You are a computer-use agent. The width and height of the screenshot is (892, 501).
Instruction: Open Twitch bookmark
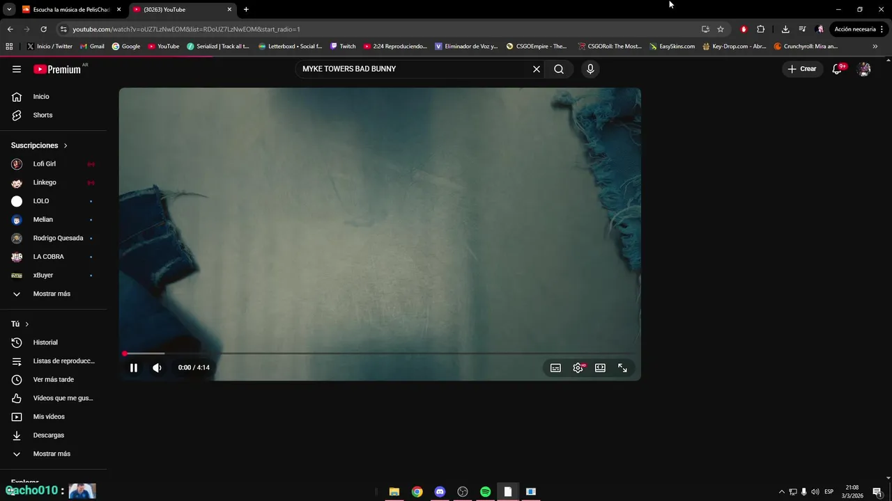click(343, 47)
